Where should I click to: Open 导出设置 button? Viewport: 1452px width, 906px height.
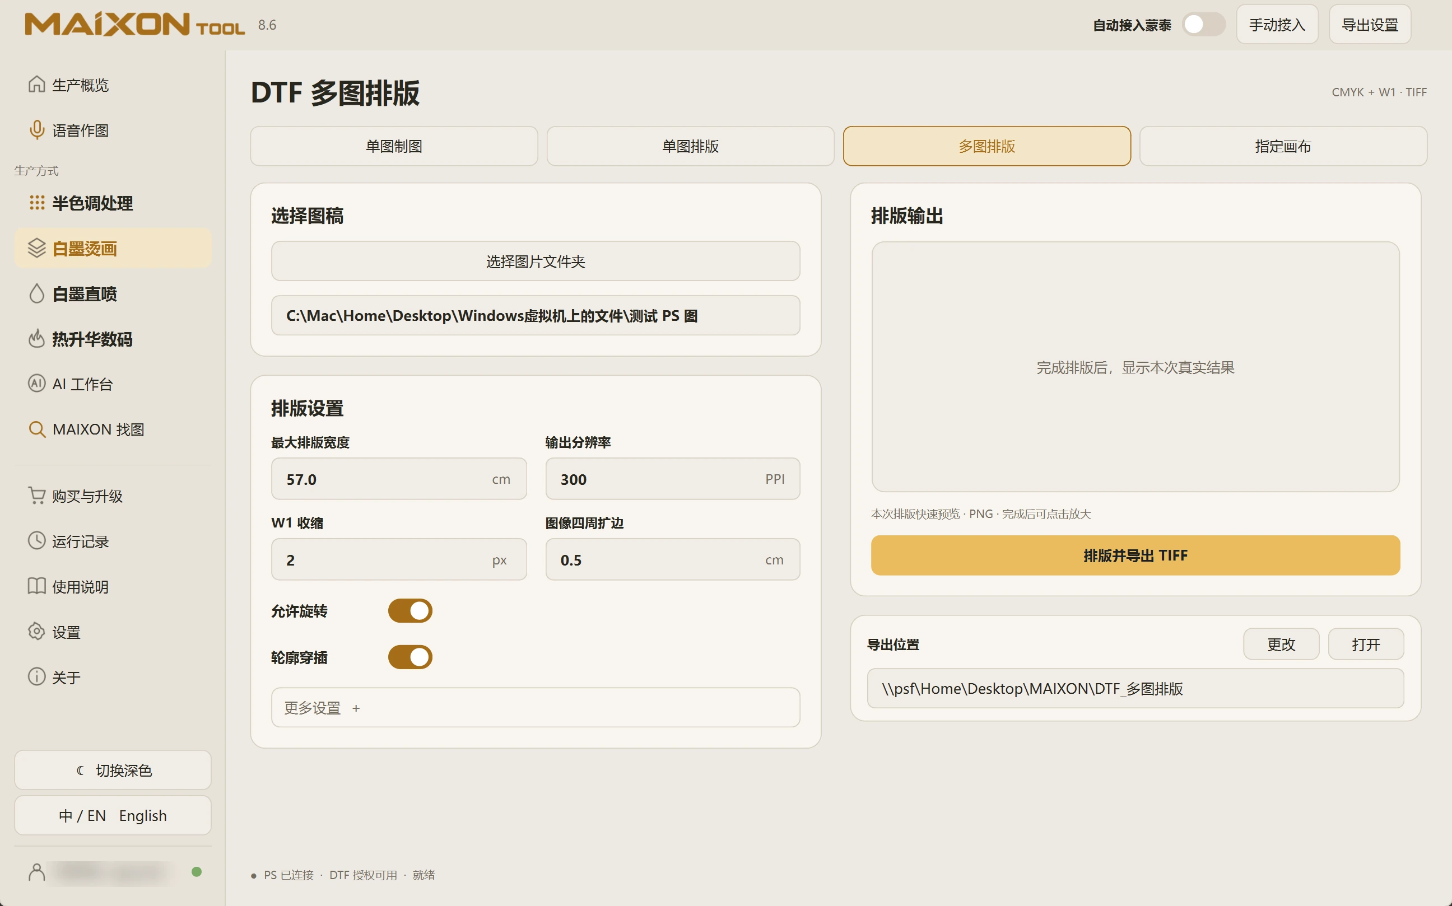click(x=1369, y=25)
